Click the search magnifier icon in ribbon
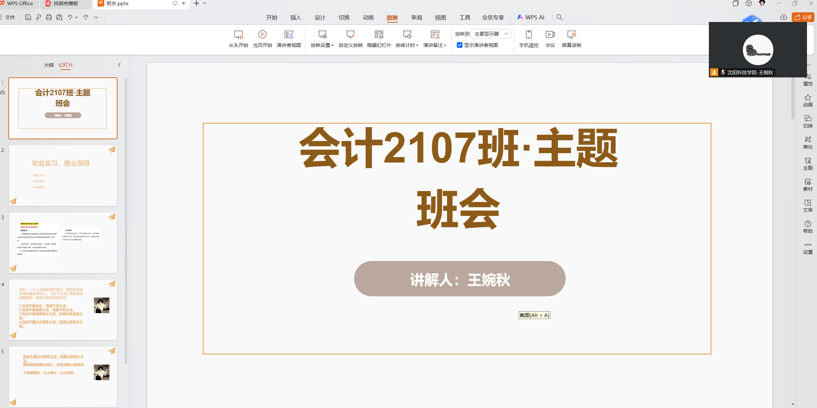Screen dimensions: 817x408 [559, 17]
